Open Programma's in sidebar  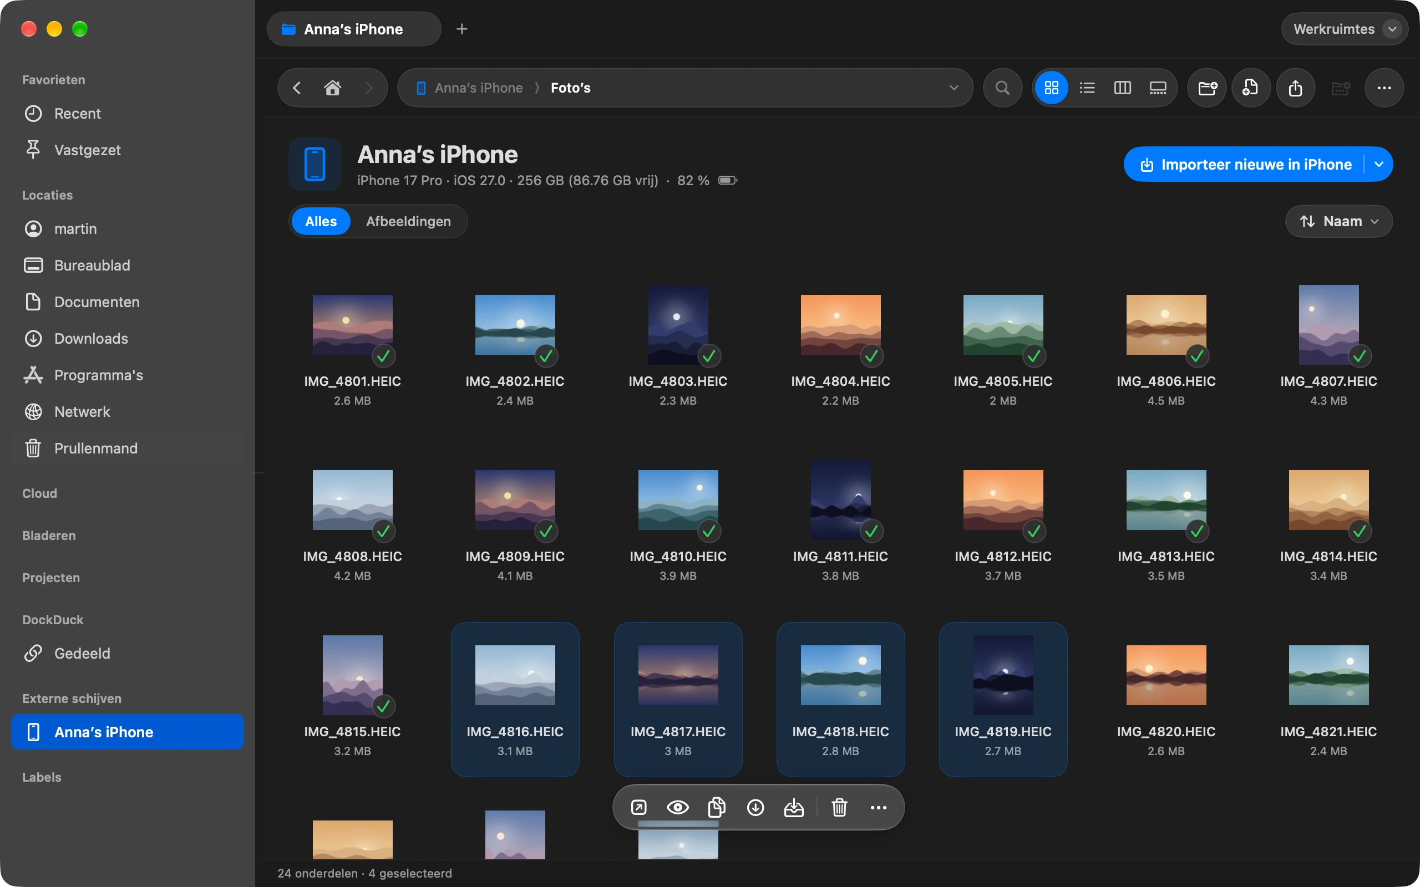tap(128, 375)
